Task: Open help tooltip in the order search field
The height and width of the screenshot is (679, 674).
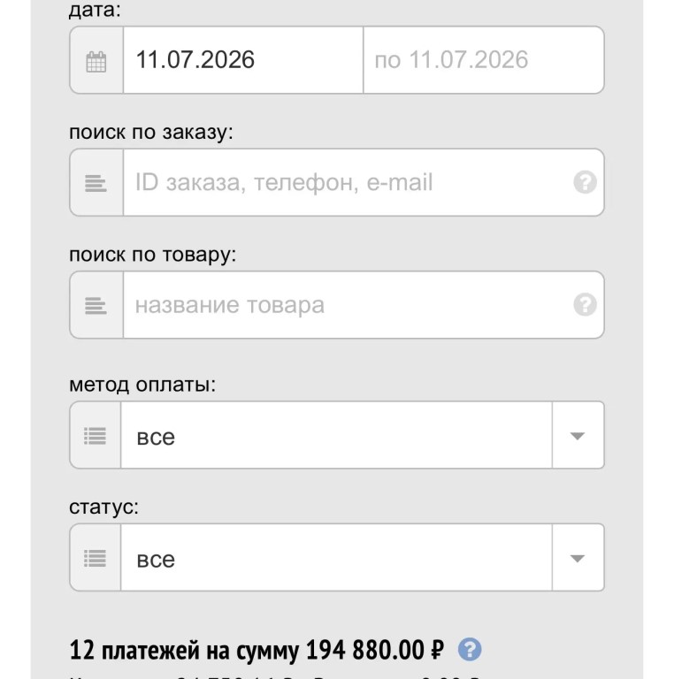Action: click(586, 182)
